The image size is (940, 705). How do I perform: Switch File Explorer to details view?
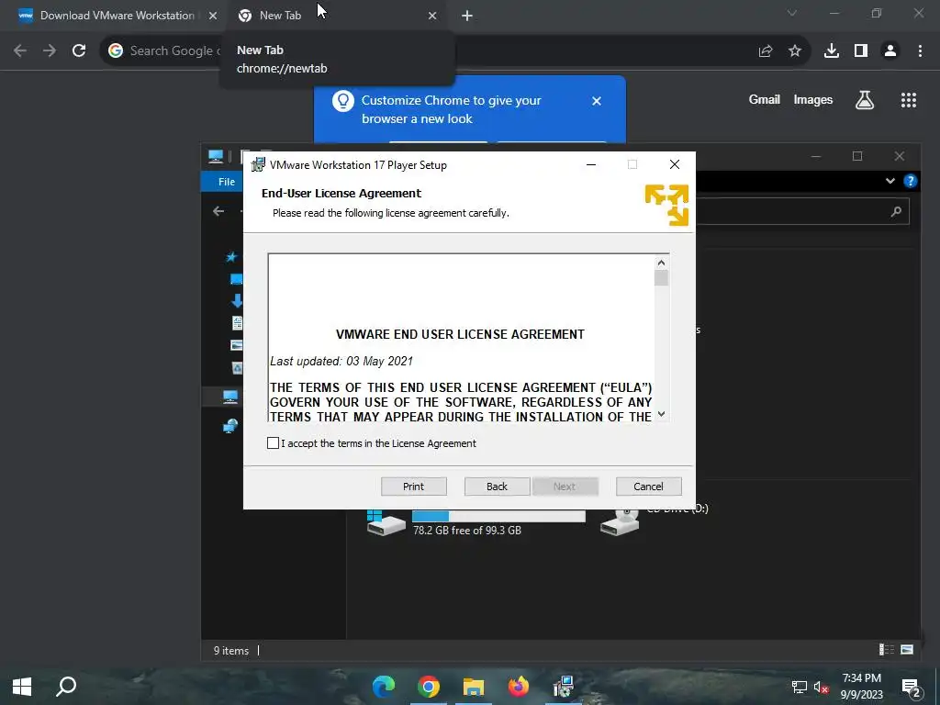click(886, 649)
